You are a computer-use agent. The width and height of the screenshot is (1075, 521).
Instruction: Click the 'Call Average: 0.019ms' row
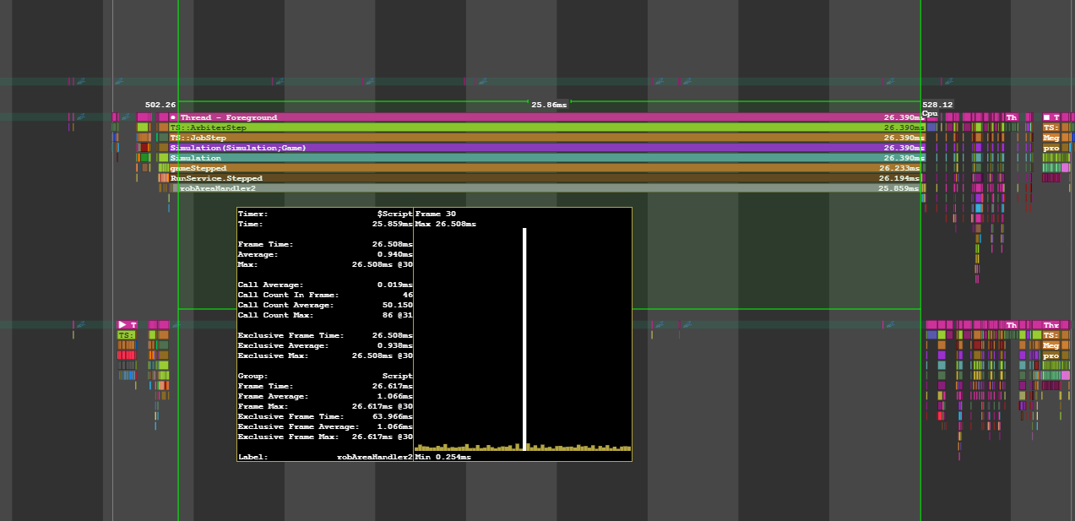click(x=325, y=285)
